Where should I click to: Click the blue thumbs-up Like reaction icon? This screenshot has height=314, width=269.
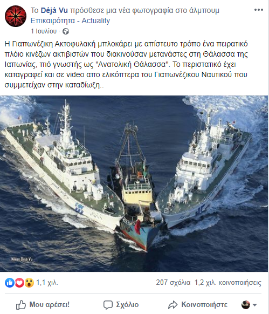tap(9, 283)
